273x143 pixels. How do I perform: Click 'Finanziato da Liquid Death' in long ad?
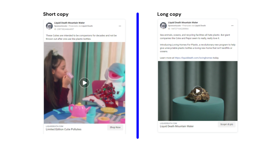(x=194, y=26)
